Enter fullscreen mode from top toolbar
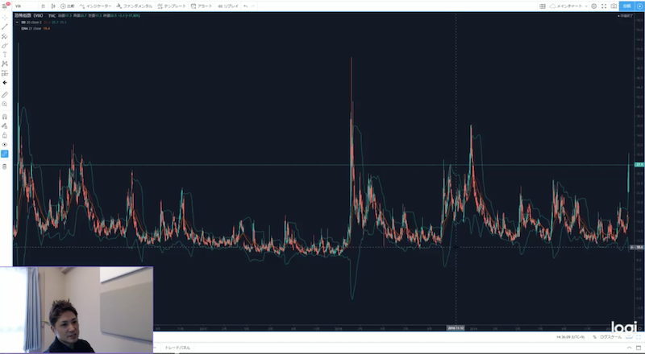 [604, 6]
